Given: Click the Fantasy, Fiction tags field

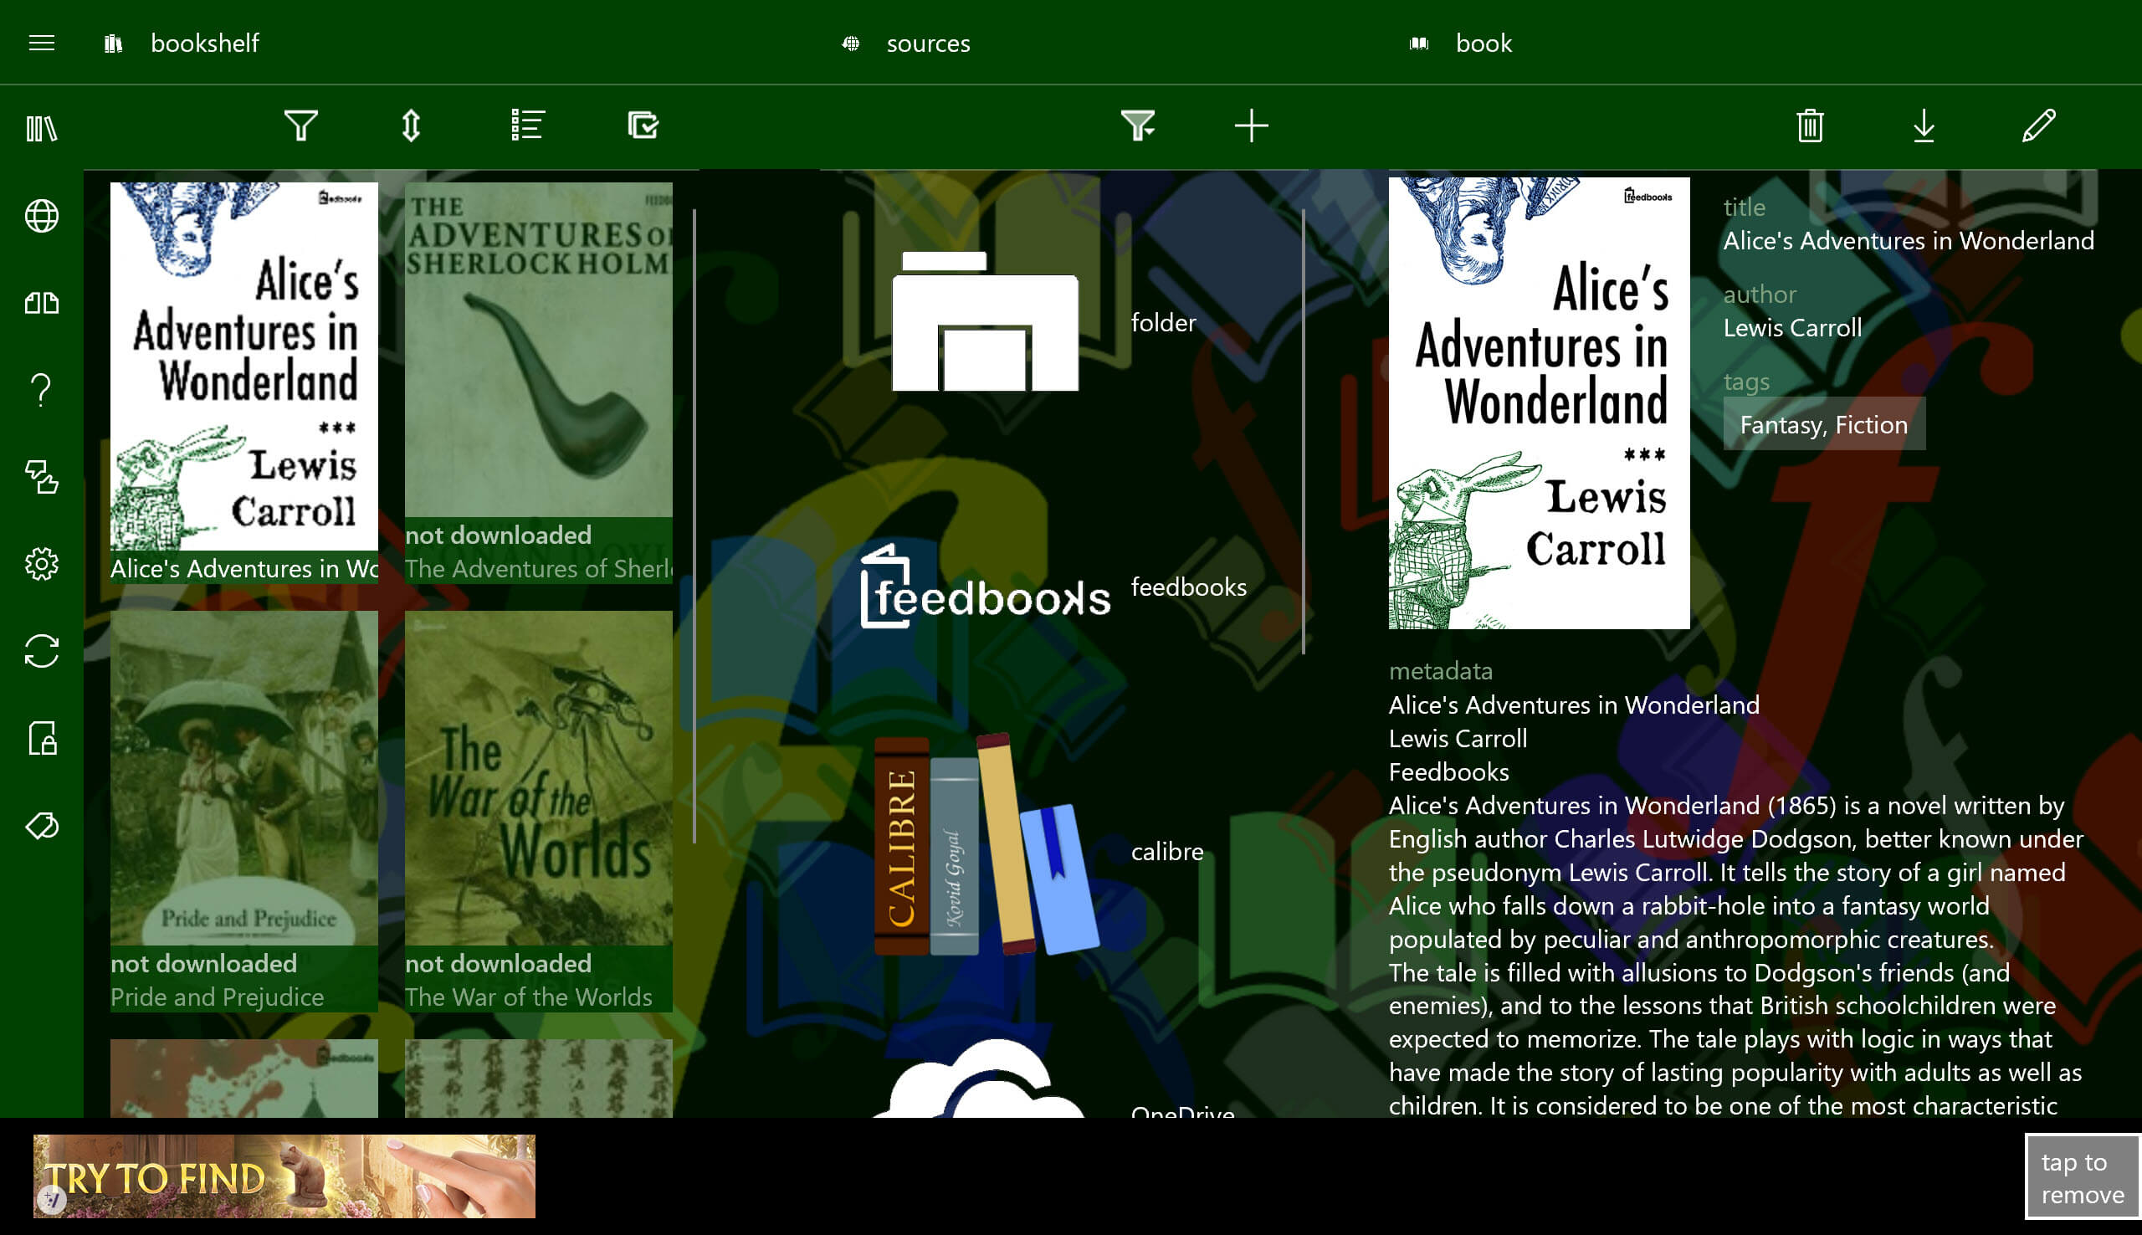Looking at the screenshot, I should click(1823, 424).
